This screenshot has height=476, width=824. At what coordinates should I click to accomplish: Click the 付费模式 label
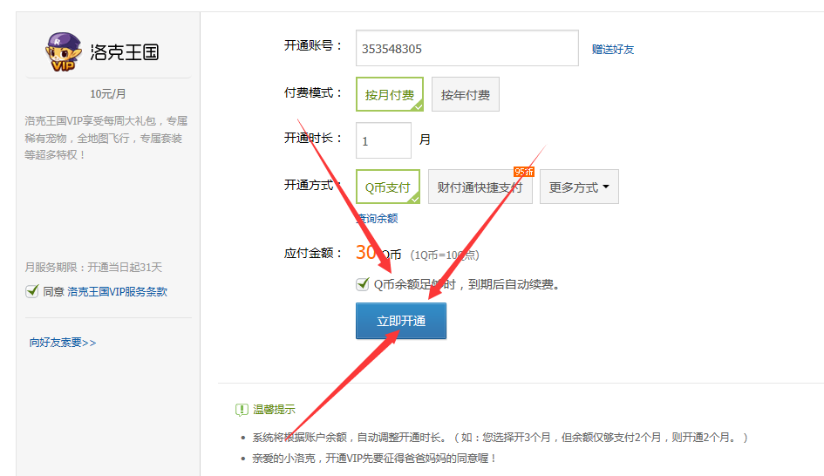pos(313,93)
